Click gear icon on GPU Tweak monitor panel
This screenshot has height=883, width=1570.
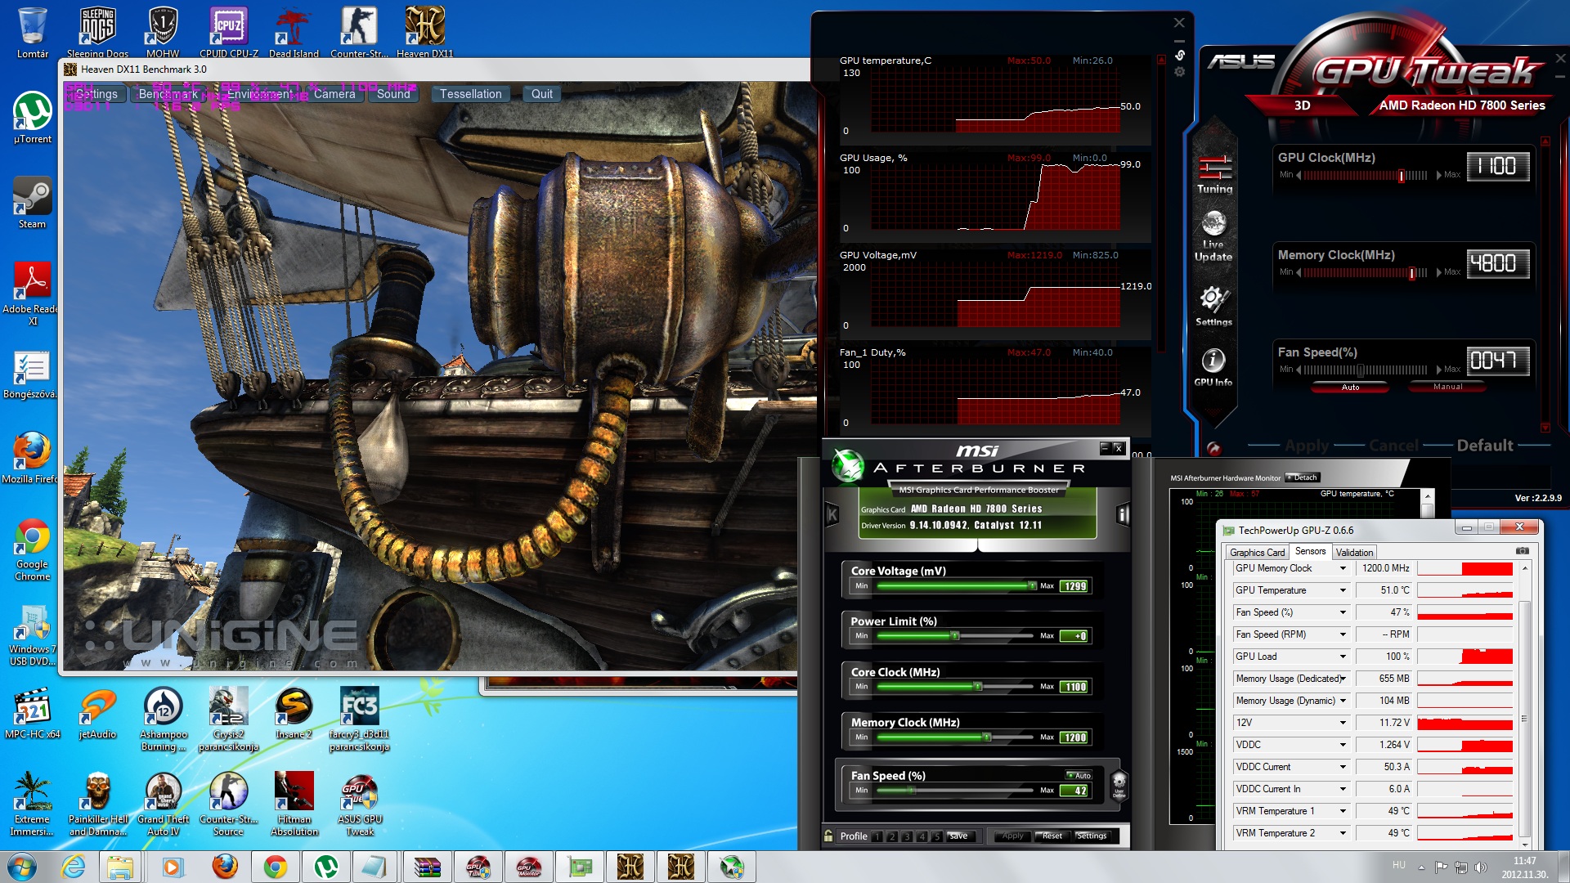pos(1179,72)
